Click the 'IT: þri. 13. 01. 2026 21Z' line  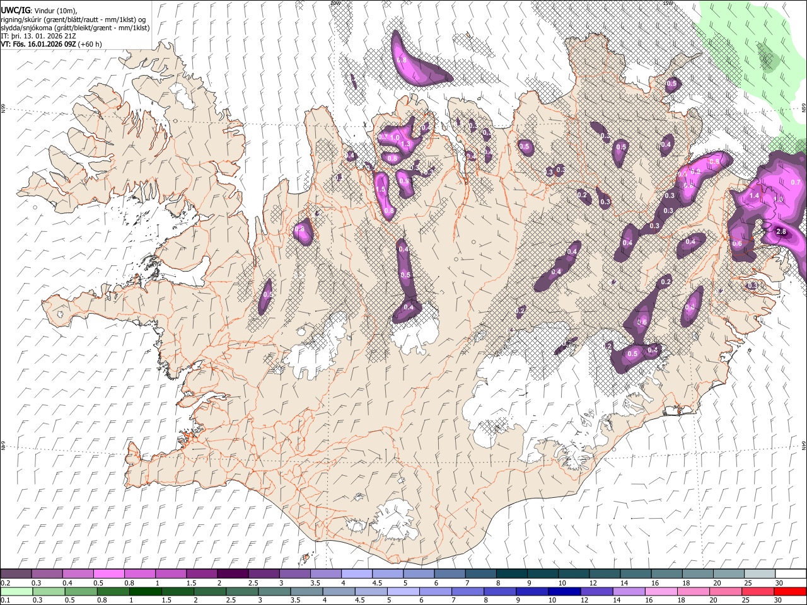38,36
